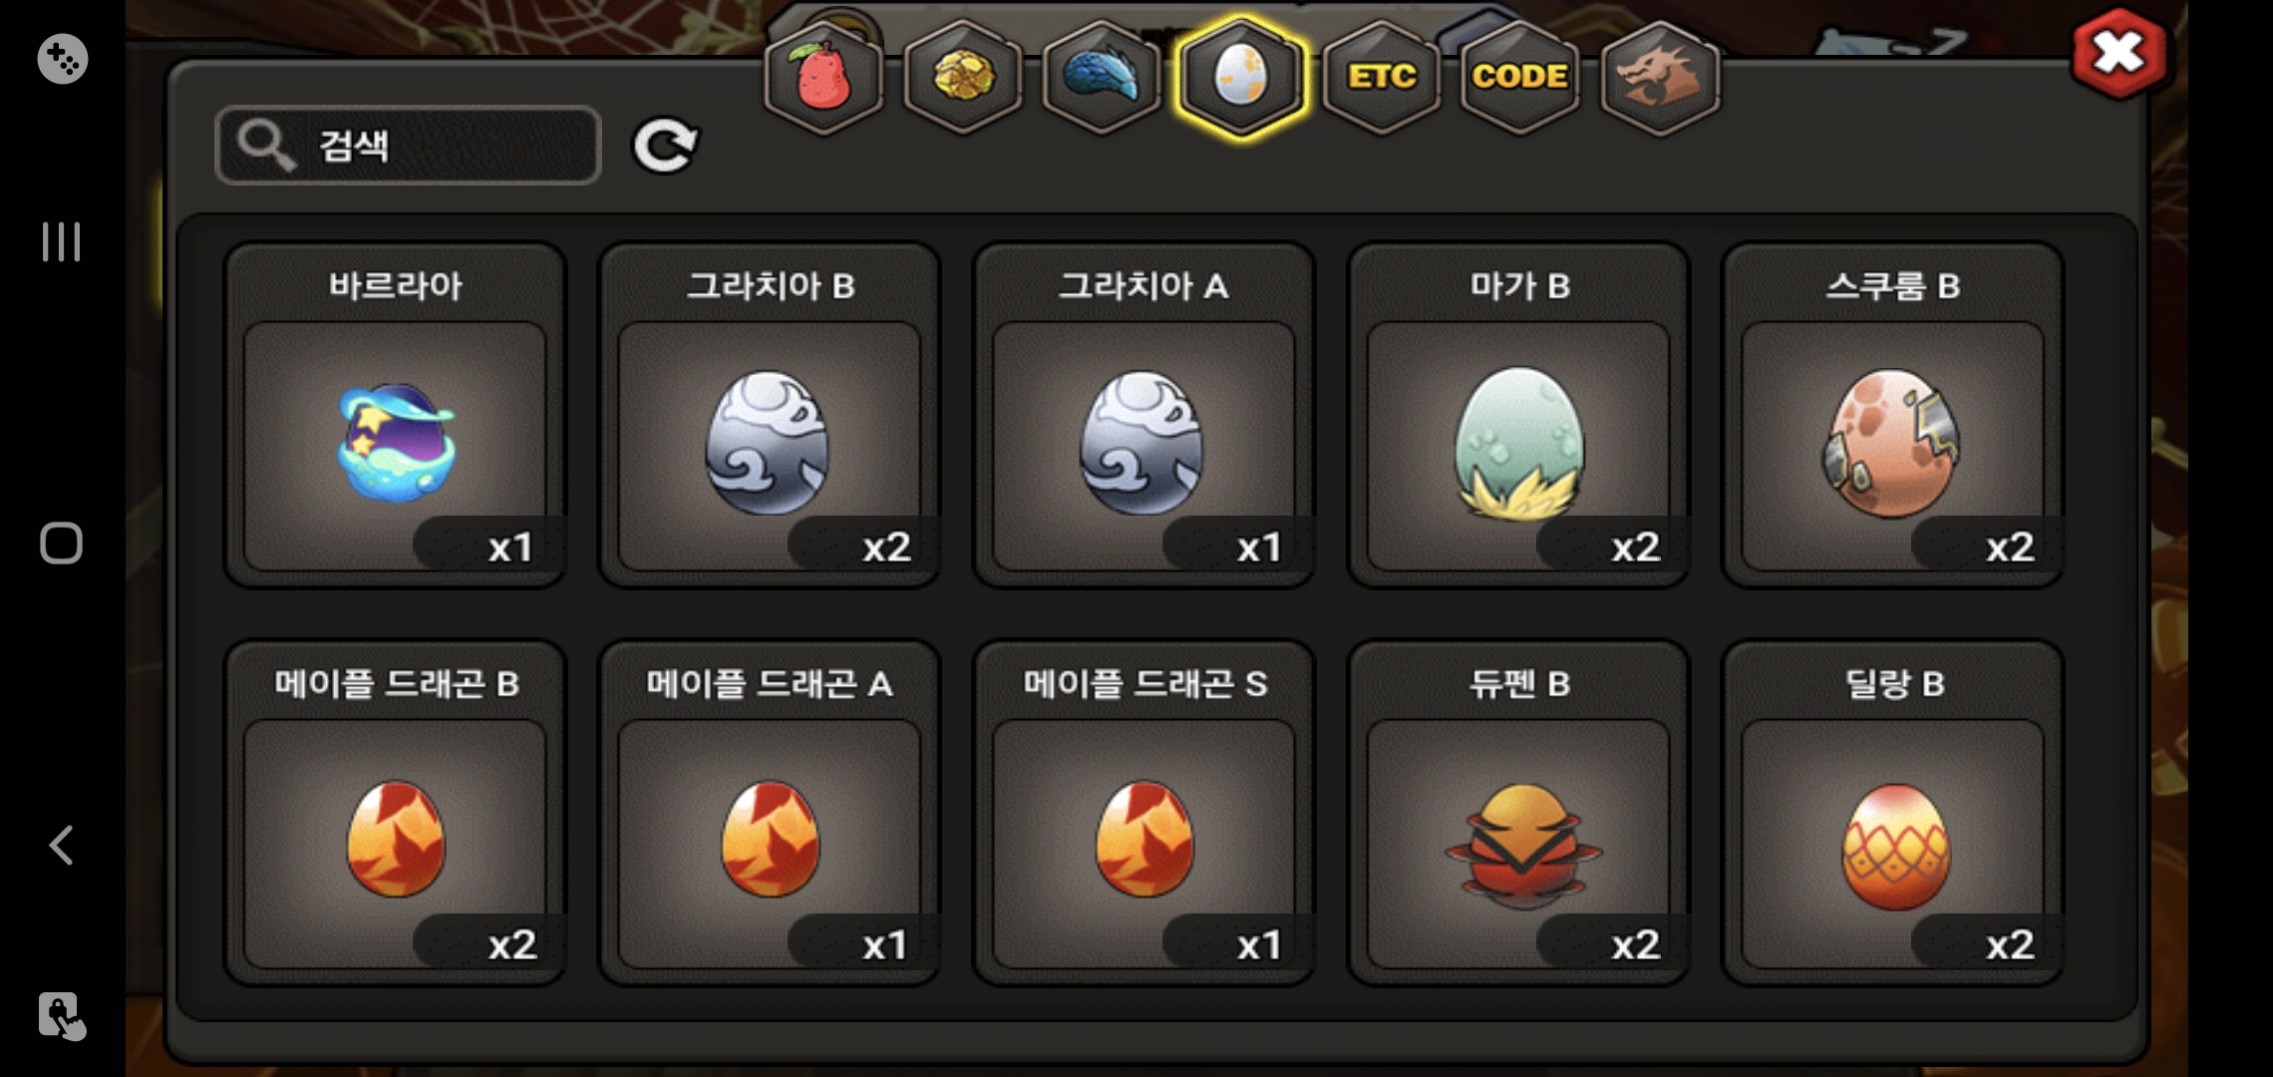Open the dragon head category tab
The image size is (2273, 1077).
tap(1660, 77)
